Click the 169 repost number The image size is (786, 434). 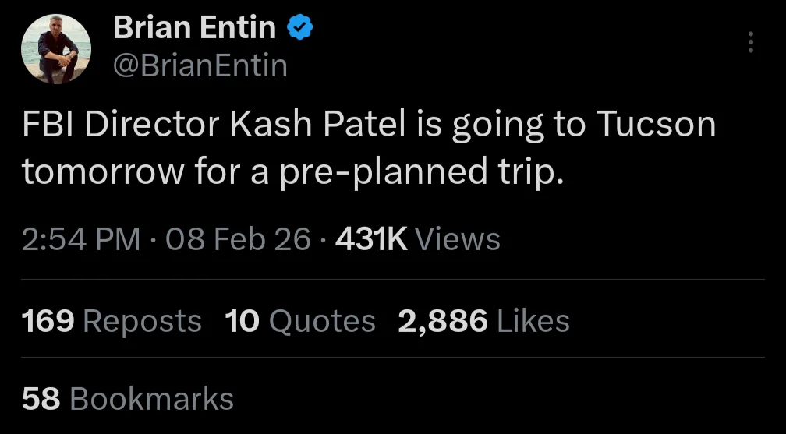(48, 321)
